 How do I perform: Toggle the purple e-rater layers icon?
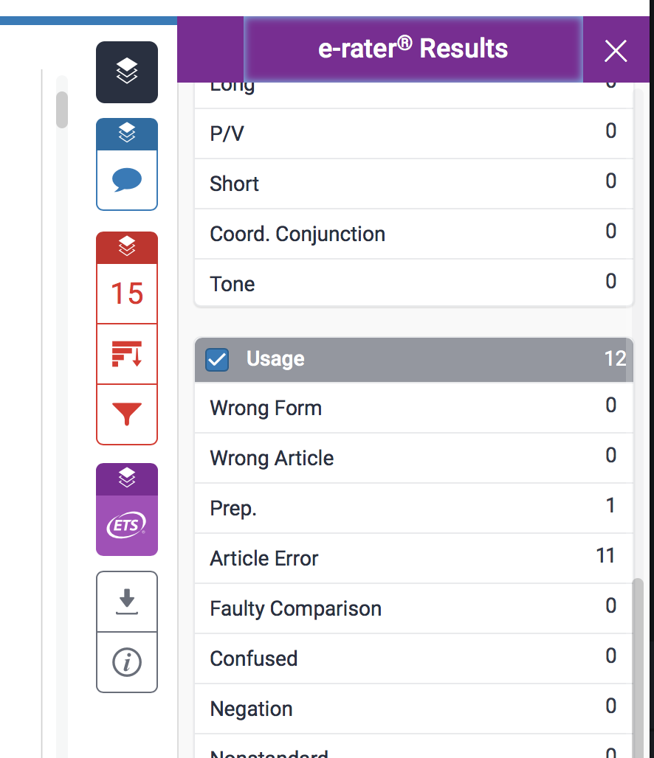[x=127, y=479]
